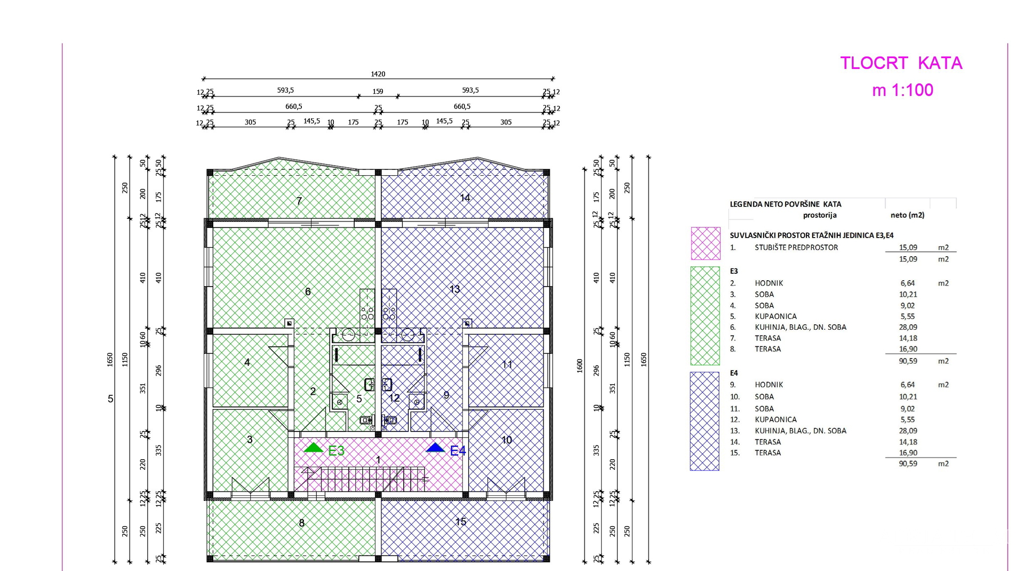Click the green E3 entrance arrow
The height and width of the screenshot is (571, 1024).
click(314, 448)
